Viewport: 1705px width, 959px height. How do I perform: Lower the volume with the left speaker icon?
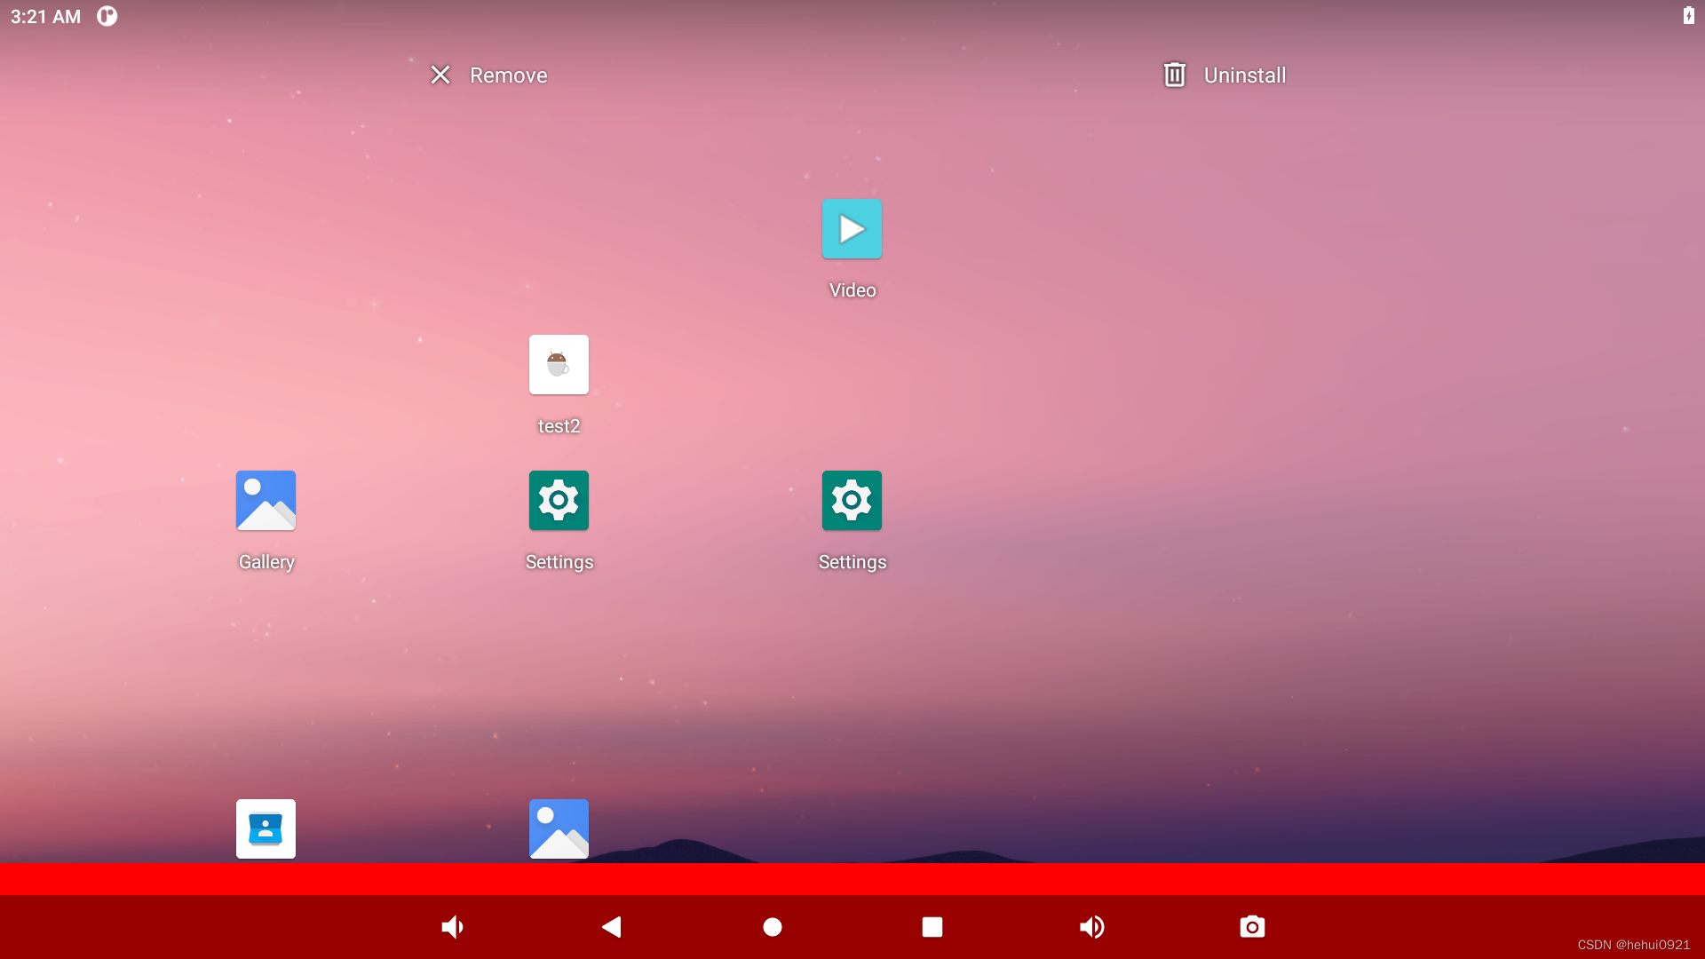coord(452,926)
